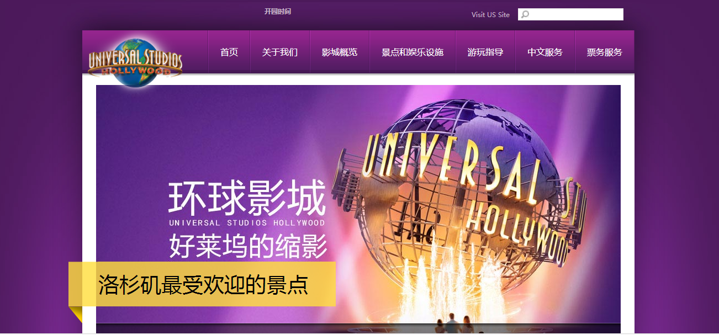Go to 票务服务 in navigation
This screenshot has height=335, width=719.
[605, 52]
